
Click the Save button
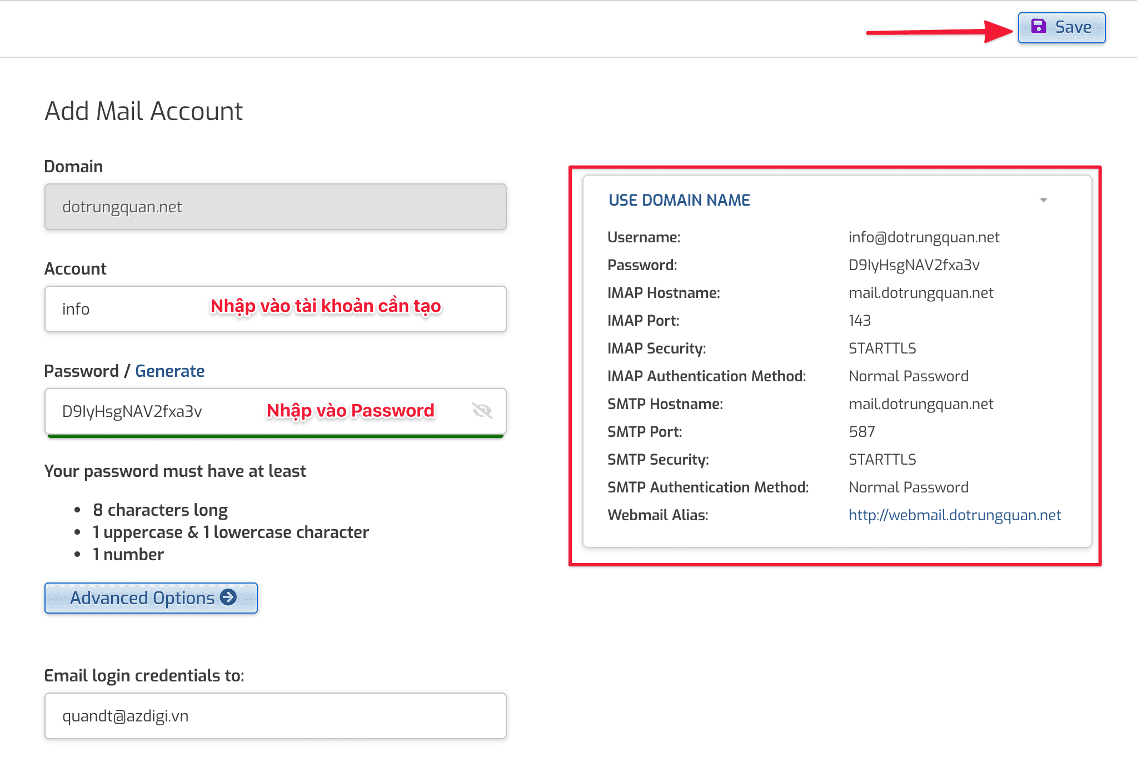pyautogui.click(x=1060, y=27)
